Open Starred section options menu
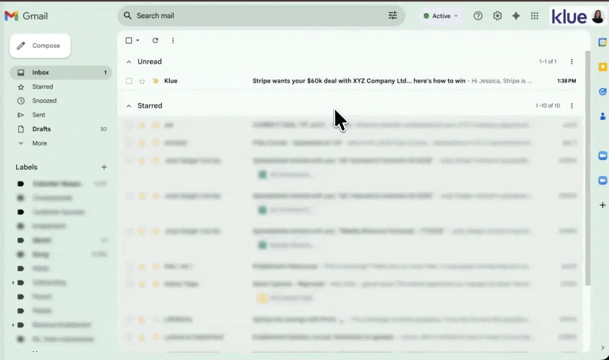The width and height of the screenshot is (609, 360). 571,105
